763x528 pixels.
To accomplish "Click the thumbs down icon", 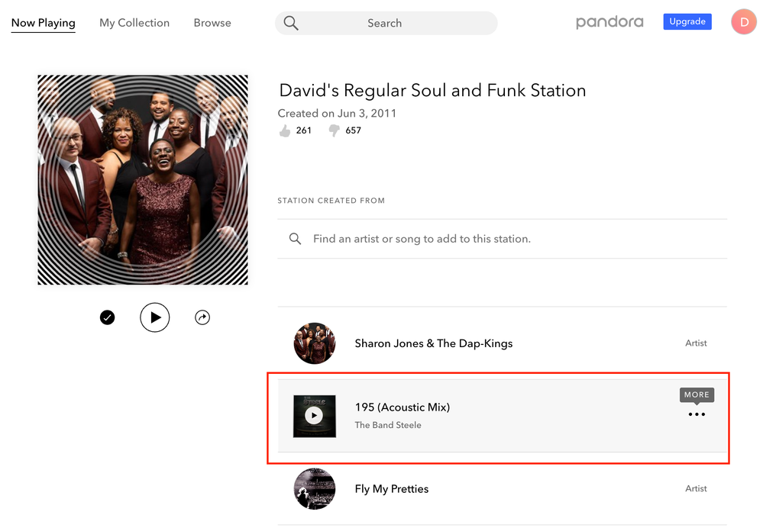I will pyautogui.click(x=334, y=130).
